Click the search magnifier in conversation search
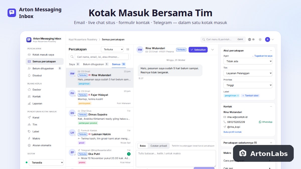Image resolution: width=301 pixels, height=169 pixels. point(72,57)
